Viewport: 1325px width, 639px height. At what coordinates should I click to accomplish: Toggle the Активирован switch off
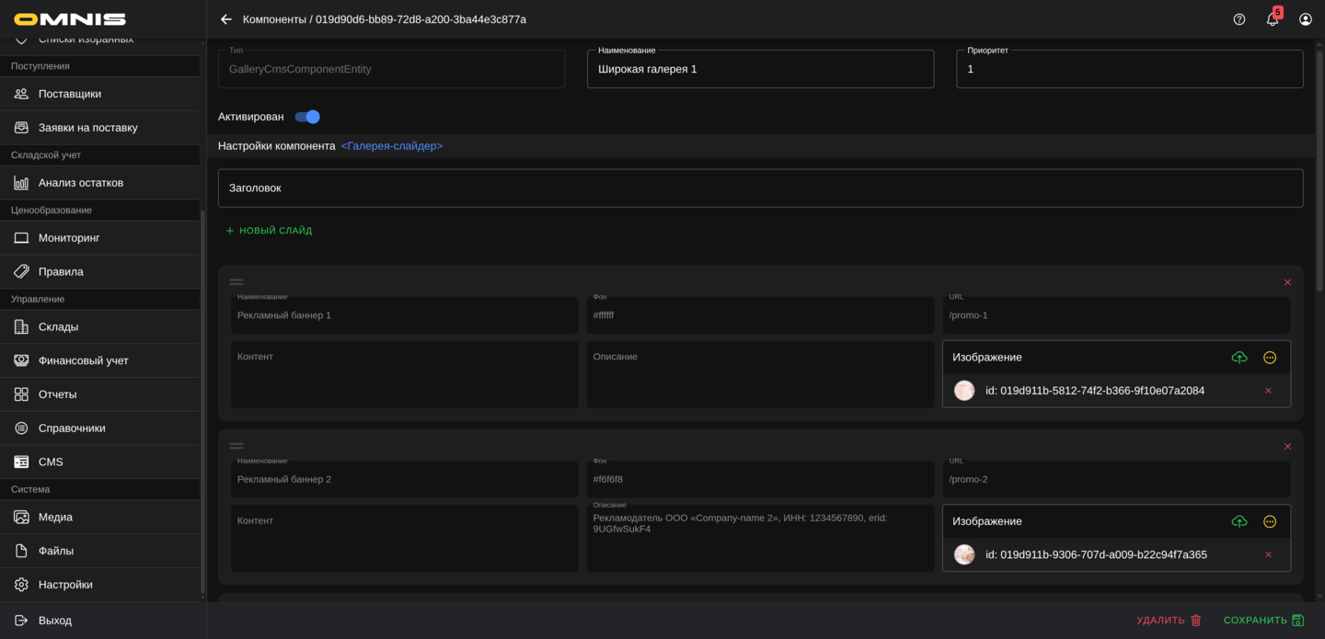[307, 117]
